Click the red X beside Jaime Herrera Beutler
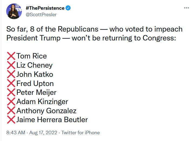The height and width of the screenshot is (141, 194). 11,120
